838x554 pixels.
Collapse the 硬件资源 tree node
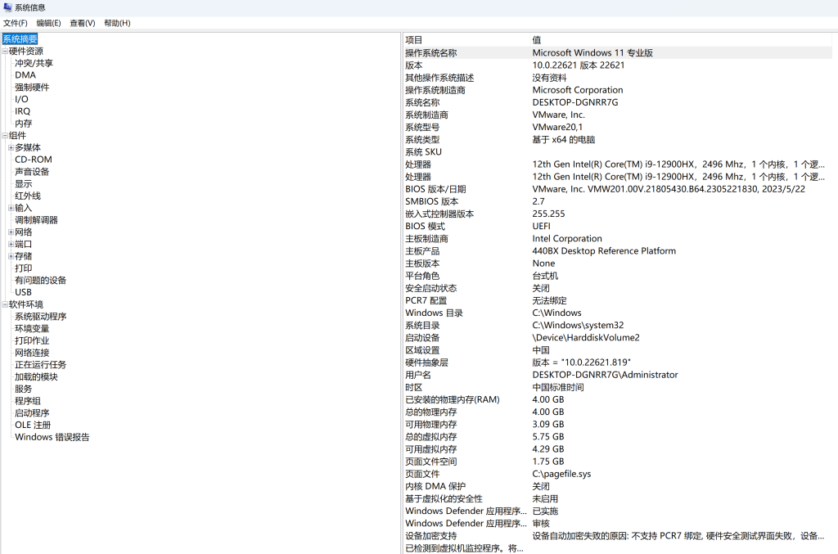pyautogui.click(x=5, y=52)
